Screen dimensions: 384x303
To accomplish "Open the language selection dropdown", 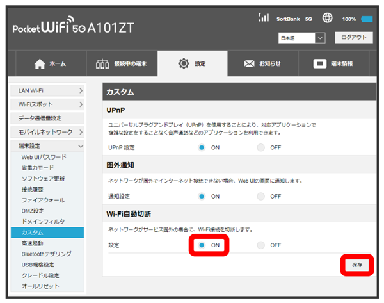I will pyautogui.click(x=302, y=38).
